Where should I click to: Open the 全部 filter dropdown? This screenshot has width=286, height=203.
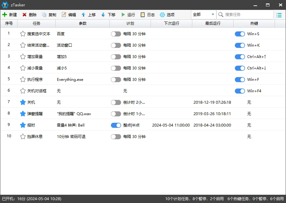[203, 15]
